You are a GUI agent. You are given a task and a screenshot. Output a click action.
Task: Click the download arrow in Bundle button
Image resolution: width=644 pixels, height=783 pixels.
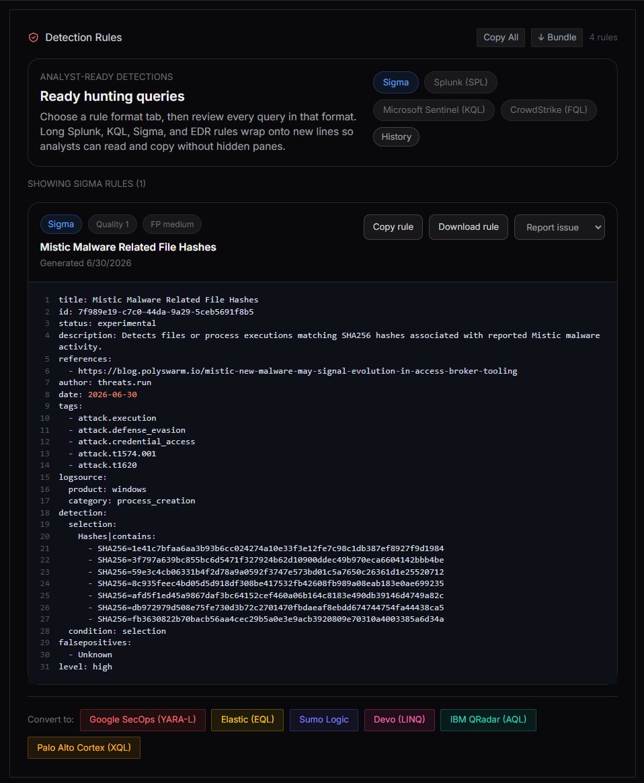pyautogui.click(x=540, y=38)
